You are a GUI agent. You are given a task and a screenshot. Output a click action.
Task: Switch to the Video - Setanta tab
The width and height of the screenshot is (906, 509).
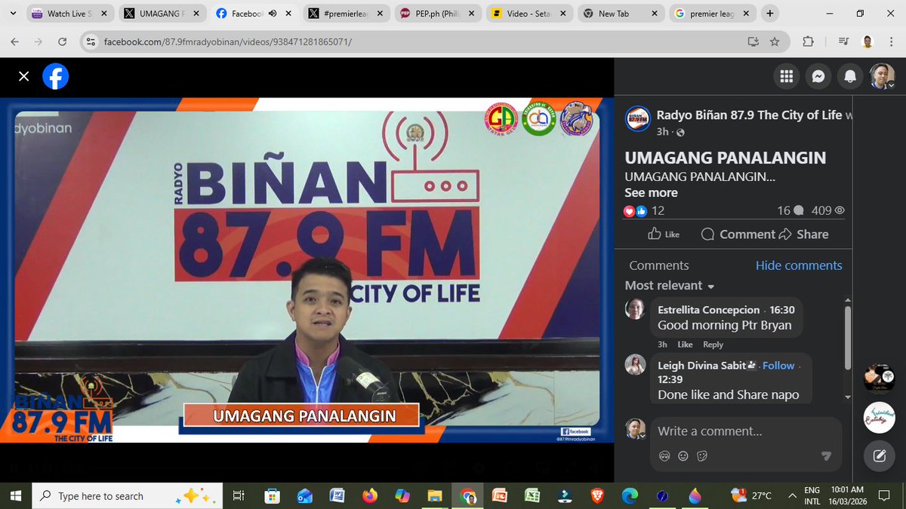point(531,14)
